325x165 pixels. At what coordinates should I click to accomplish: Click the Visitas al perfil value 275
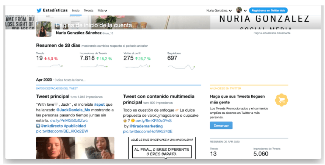pos(128,58)
